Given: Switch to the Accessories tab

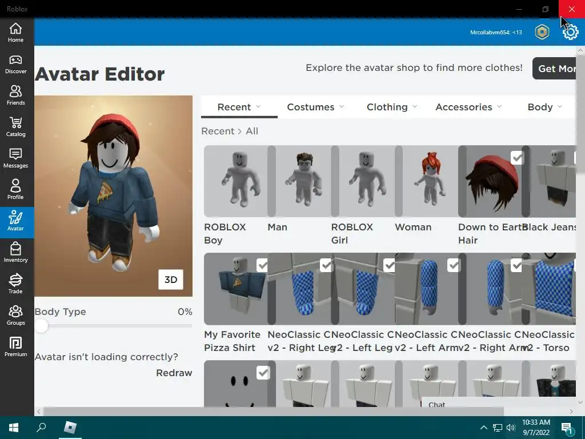Looking at the screenshot, I should click(x=464, y=107).
